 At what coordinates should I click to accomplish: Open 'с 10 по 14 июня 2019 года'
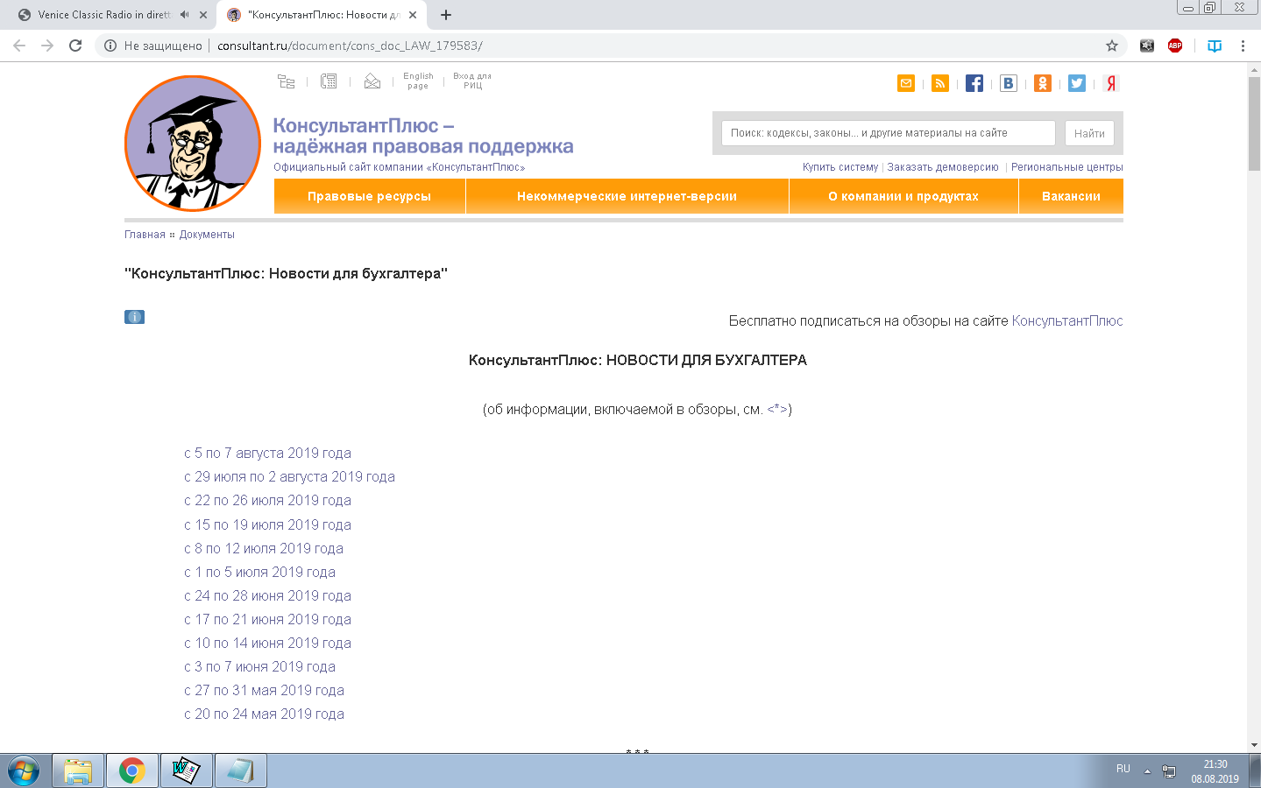[267, 644]
